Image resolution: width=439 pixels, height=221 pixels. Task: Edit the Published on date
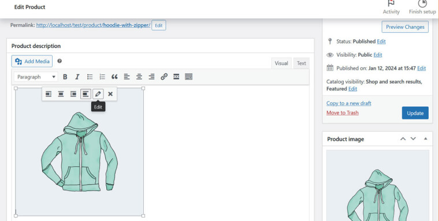coord(421,68)
